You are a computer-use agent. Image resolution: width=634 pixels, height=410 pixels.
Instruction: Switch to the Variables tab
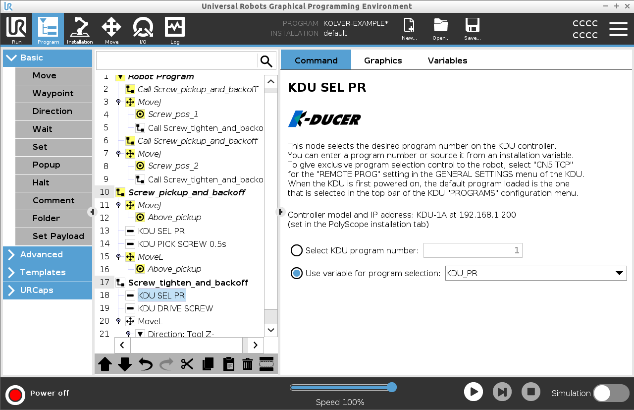(x=447, y=60)
